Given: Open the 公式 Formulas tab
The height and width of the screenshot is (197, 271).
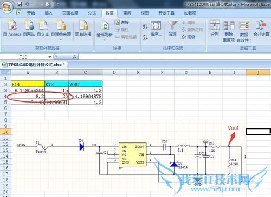Looking at the screenshot, I should pos(92,13).
